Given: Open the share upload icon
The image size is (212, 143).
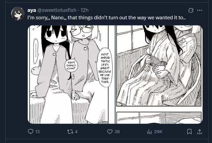Looking at the screenshot, I should 199,131.
